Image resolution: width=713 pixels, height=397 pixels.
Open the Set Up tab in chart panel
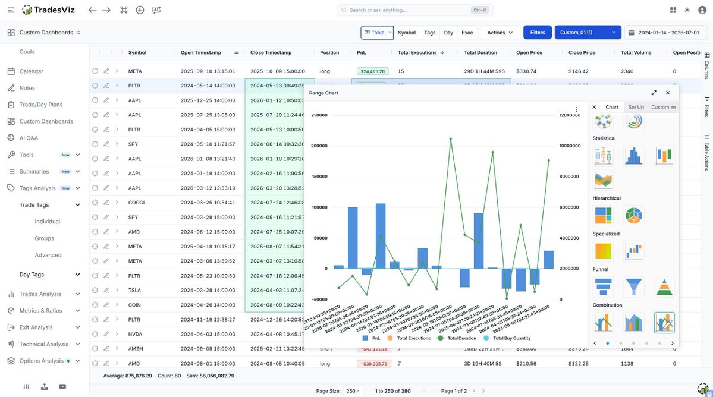click(636, 107)
